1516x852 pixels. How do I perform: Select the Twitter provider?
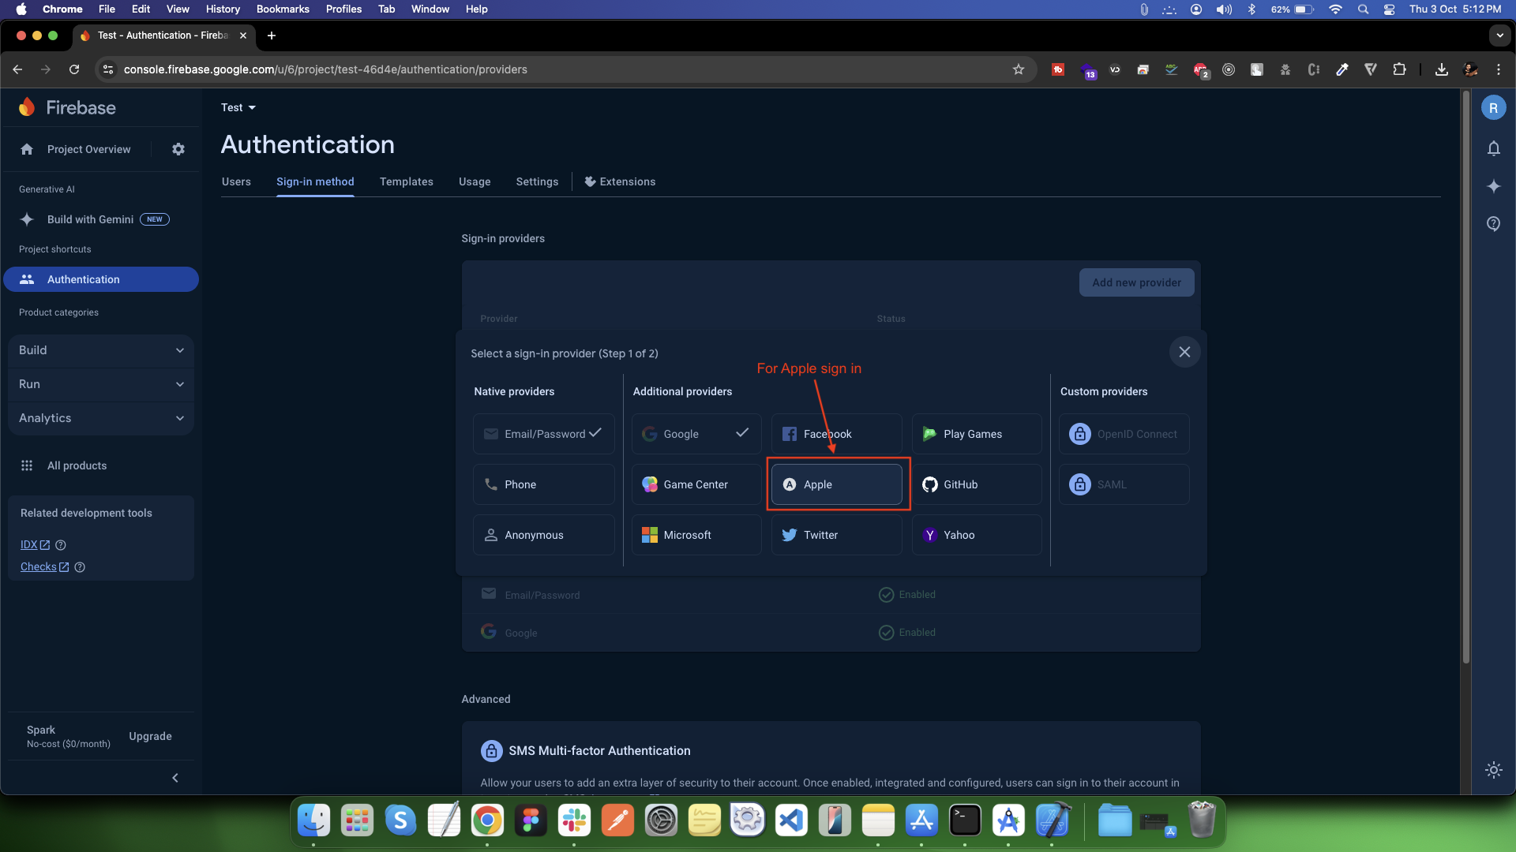(836, 535)
